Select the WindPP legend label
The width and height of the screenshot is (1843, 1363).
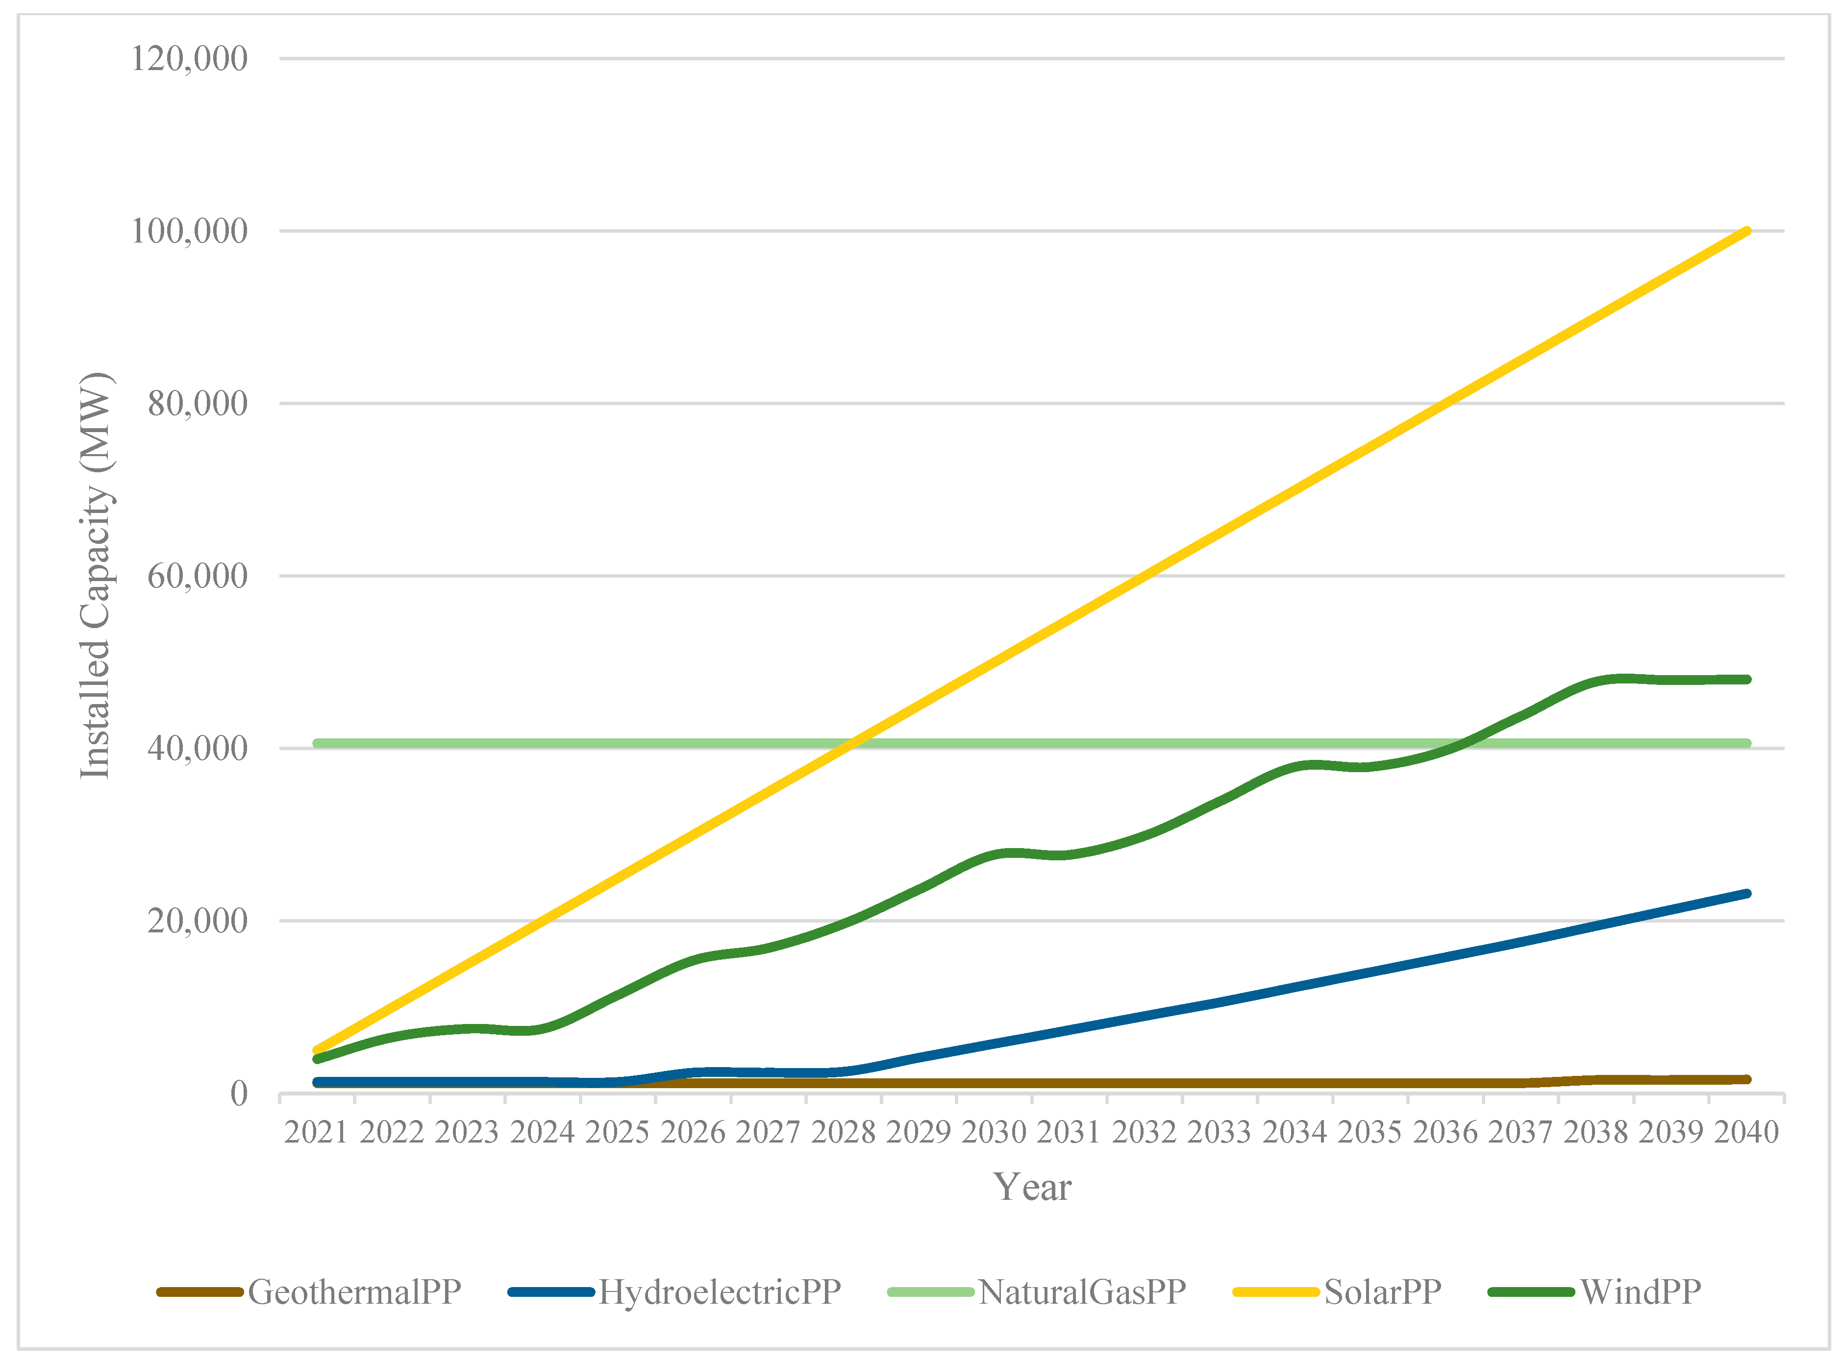click(1640, 1292)
